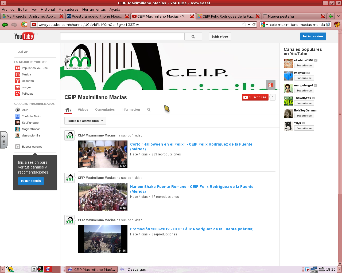The height and width of the screenshot is (273, 342).
Task: Focus the YouTube search input field
Action: (x=122, y=37)
